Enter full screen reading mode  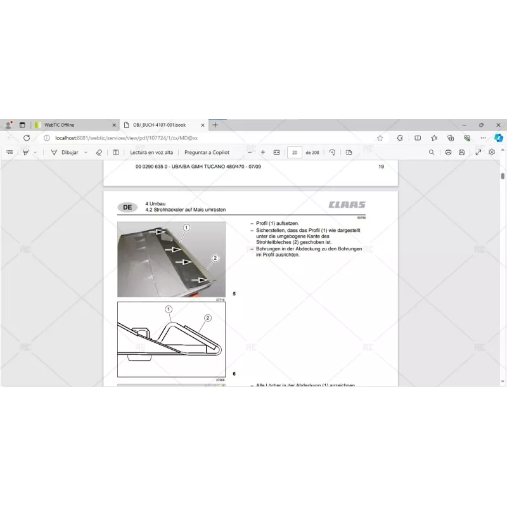tap(478, 152)
